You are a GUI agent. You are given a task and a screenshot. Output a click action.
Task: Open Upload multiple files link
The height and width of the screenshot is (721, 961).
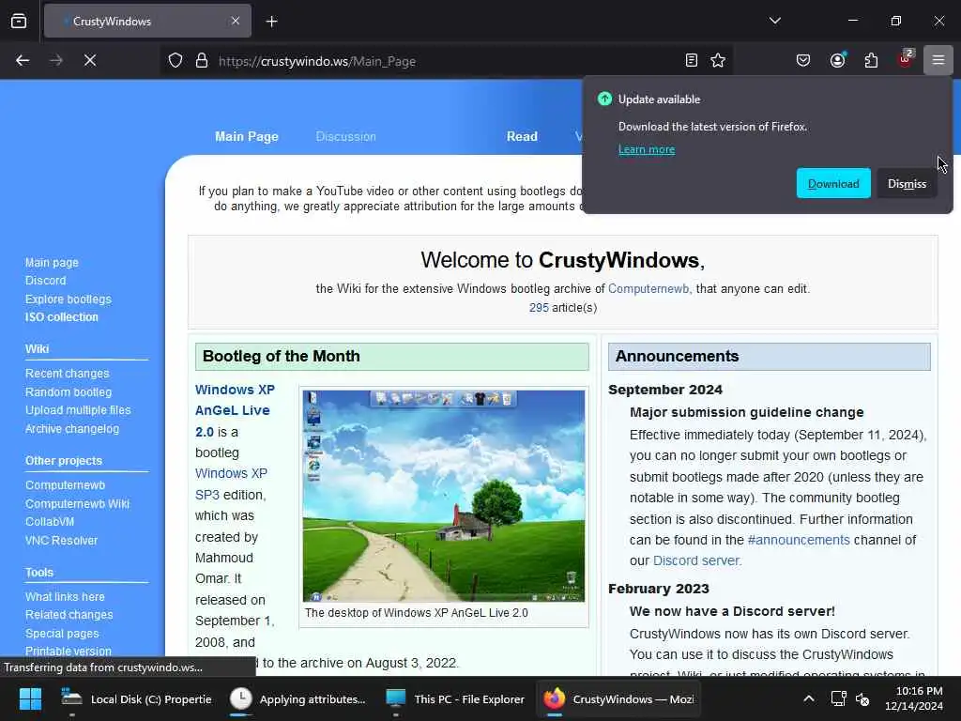coord(78,410)
